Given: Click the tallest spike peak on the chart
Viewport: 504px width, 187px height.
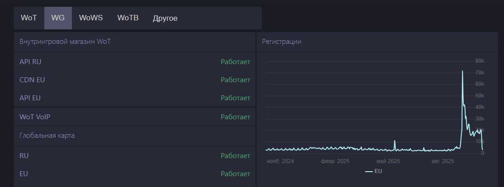Looking at the screenshot, I should [462, 71].
